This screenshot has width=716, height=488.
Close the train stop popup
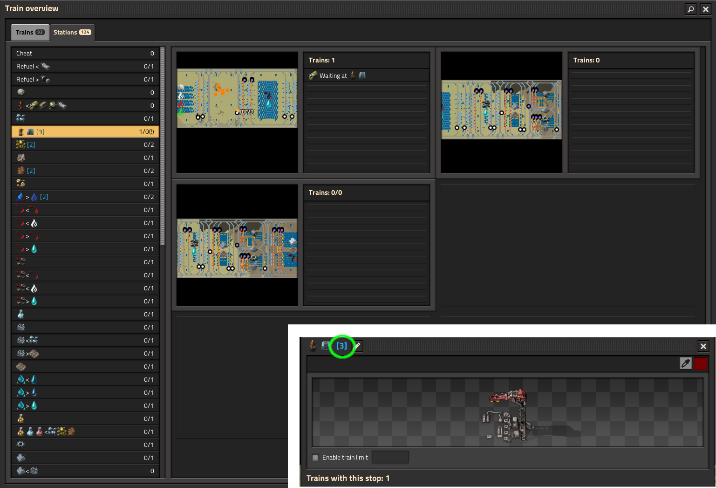tap(703, 346)
